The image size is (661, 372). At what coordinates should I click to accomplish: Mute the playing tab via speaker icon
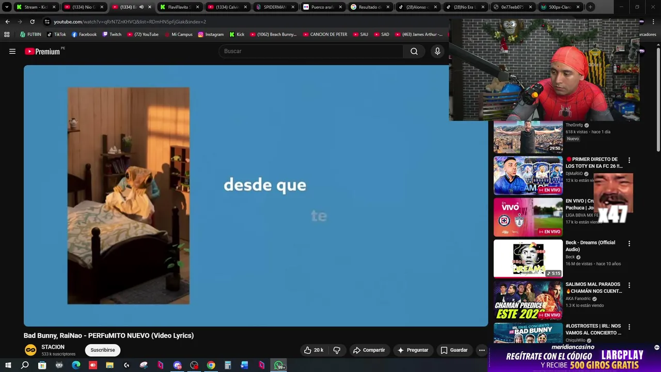[x=141, y=7]
